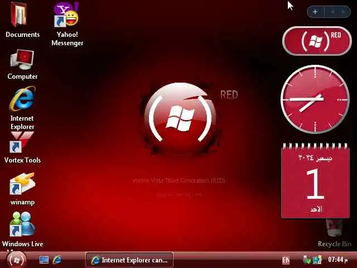The width and height of the screenshot is (357, 268).
Task: Add a gadget with sidebar plus button
Action: coord(315,12)
